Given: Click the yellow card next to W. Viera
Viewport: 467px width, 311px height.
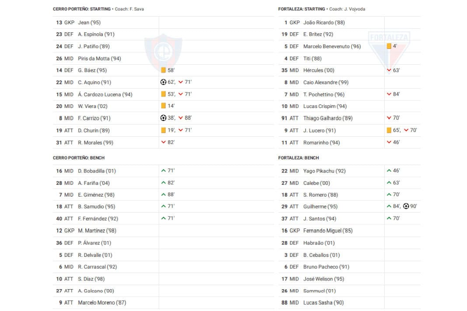Looking at the screenshot, I should (x=163, y=106).
